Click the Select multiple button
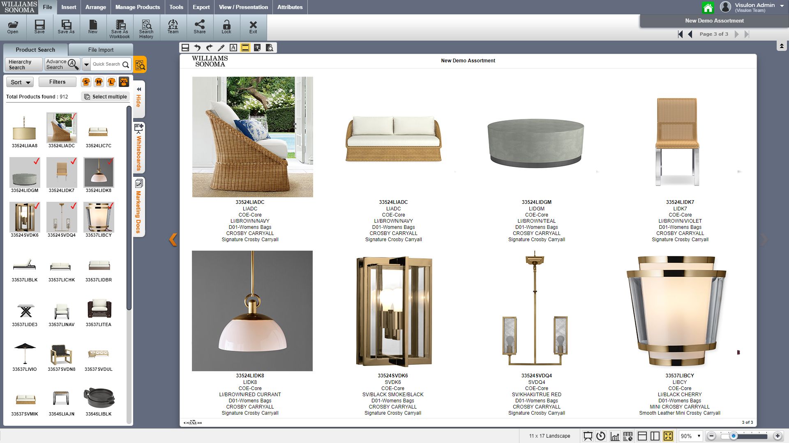 106,97
